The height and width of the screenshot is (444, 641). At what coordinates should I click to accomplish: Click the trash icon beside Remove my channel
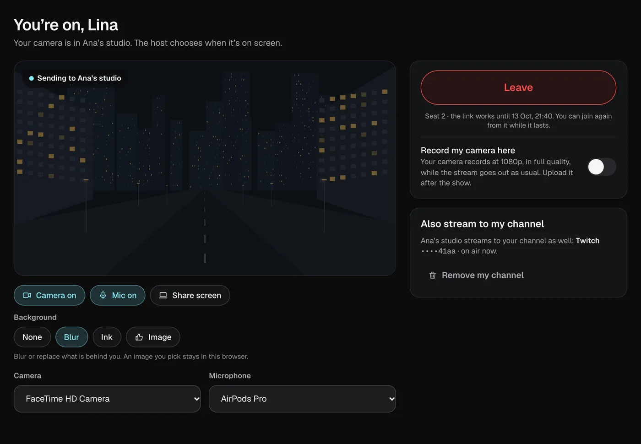[x=433, y=275]
